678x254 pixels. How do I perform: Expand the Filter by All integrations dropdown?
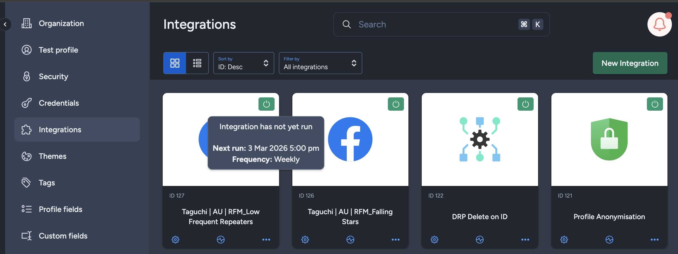coord(320,63)
